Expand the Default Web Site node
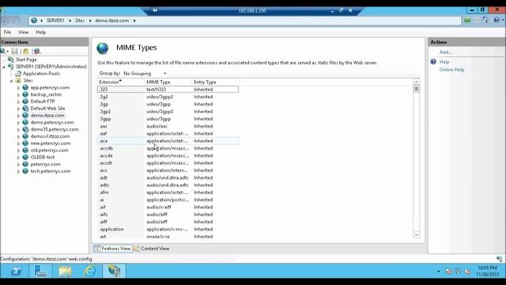 pos(18,109)
